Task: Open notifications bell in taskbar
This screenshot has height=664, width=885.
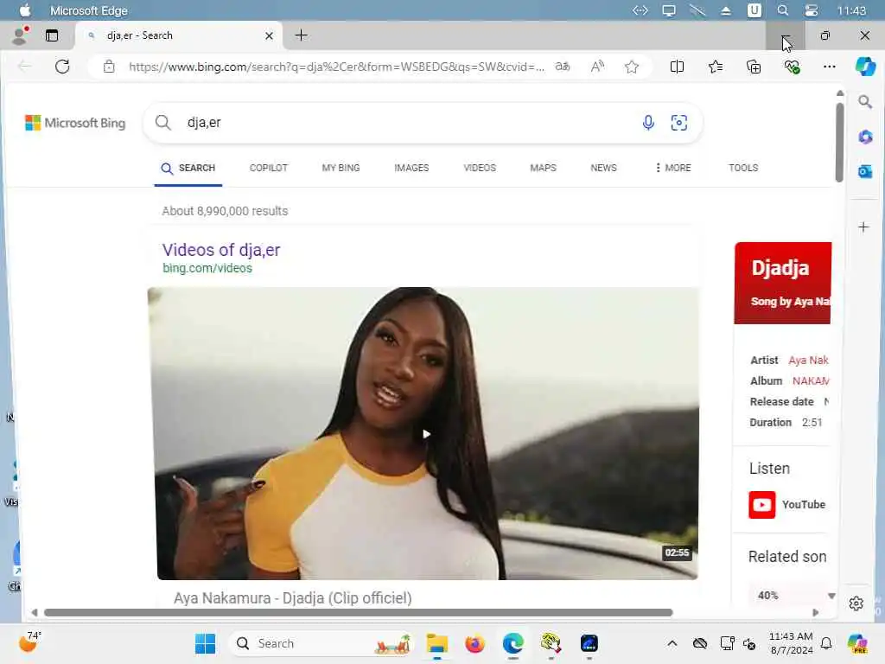Action: click(x=826, y=643)
